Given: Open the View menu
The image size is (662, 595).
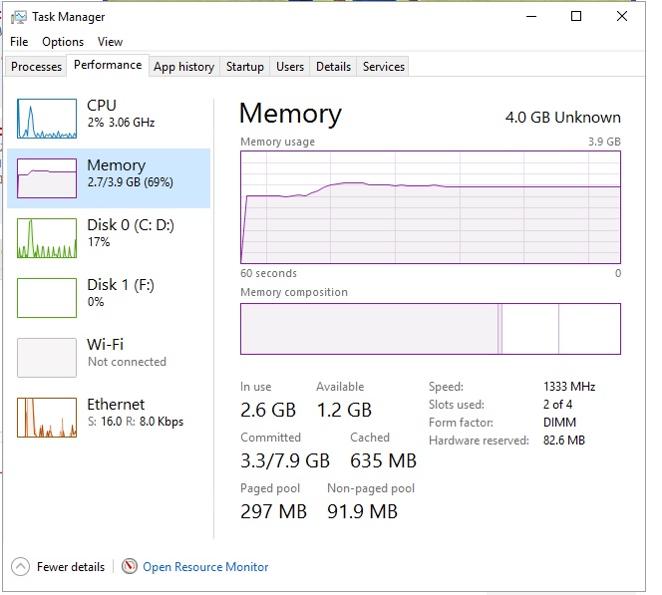Looking at the screenshot, I should pyautogui.click(x=110, y=42).
